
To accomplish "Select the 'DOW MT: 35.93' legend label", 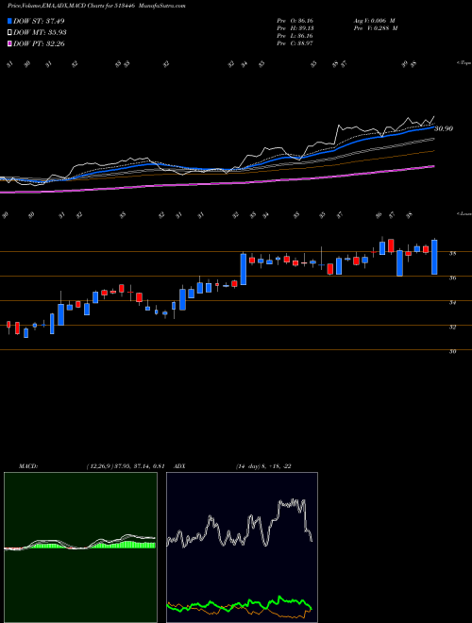I will (40, 33).
